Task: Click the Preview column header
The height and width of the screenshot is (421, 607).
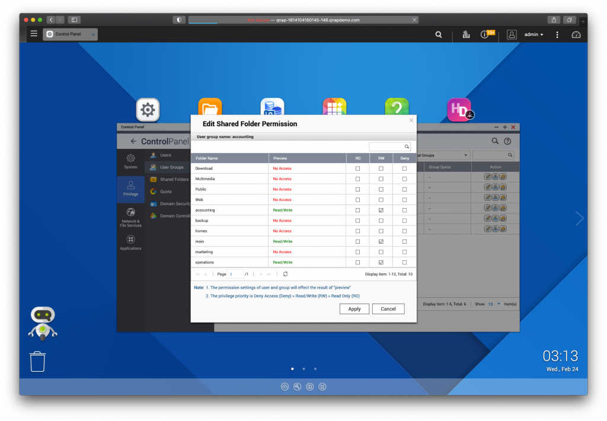Action: (x=308, y=158)
